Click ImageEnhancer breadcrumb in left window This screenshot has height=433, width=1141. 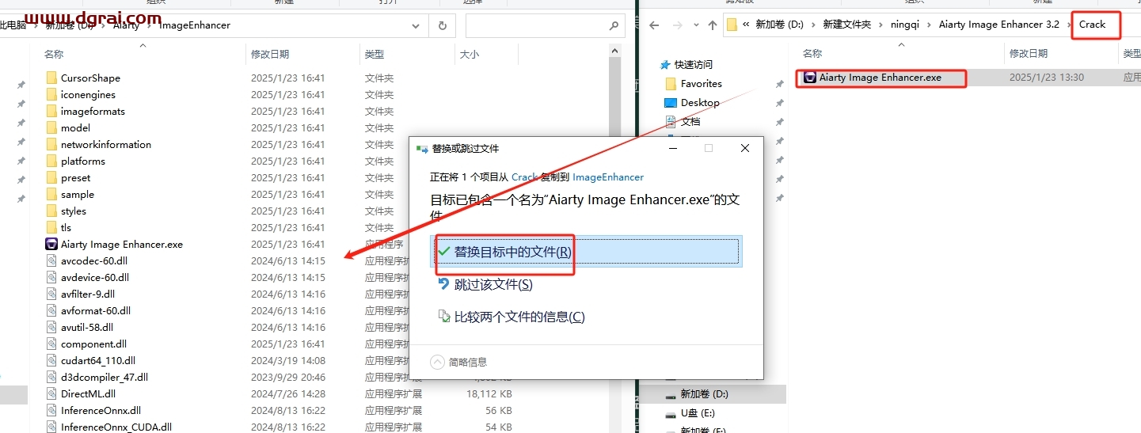(195, 25)
